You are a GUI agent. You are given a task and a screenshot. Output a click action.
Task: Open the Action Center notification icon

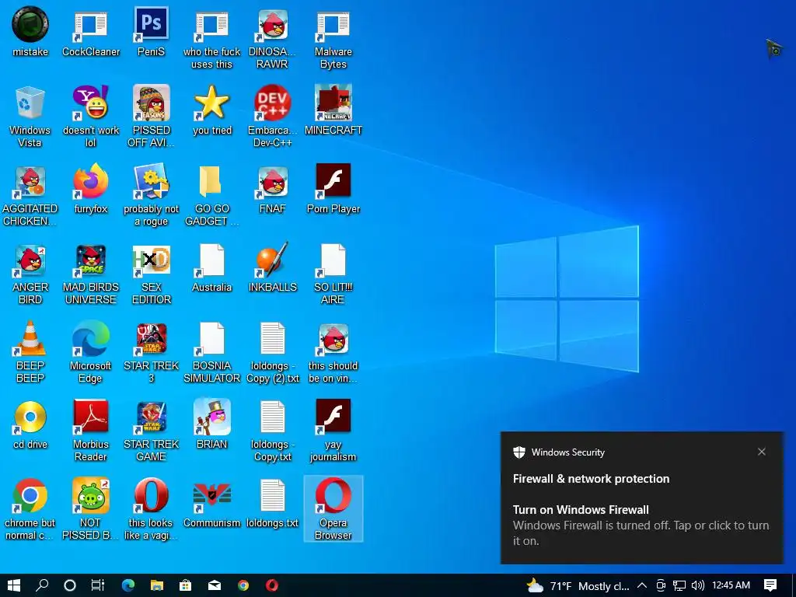coord(770,585)
